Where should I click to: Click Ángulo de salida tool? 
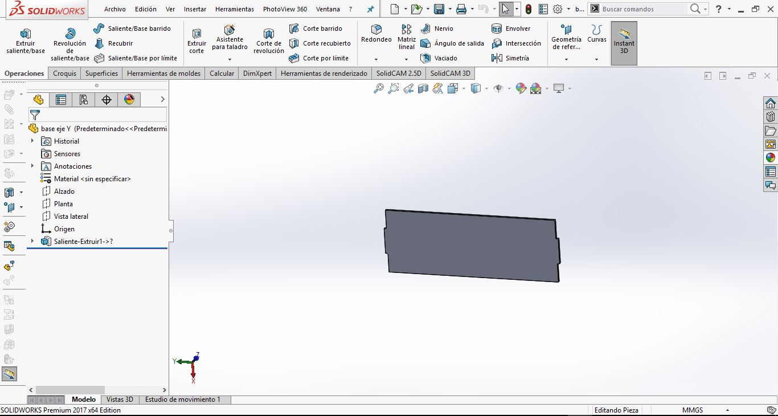pyautogui.click(x=452, y=43)
